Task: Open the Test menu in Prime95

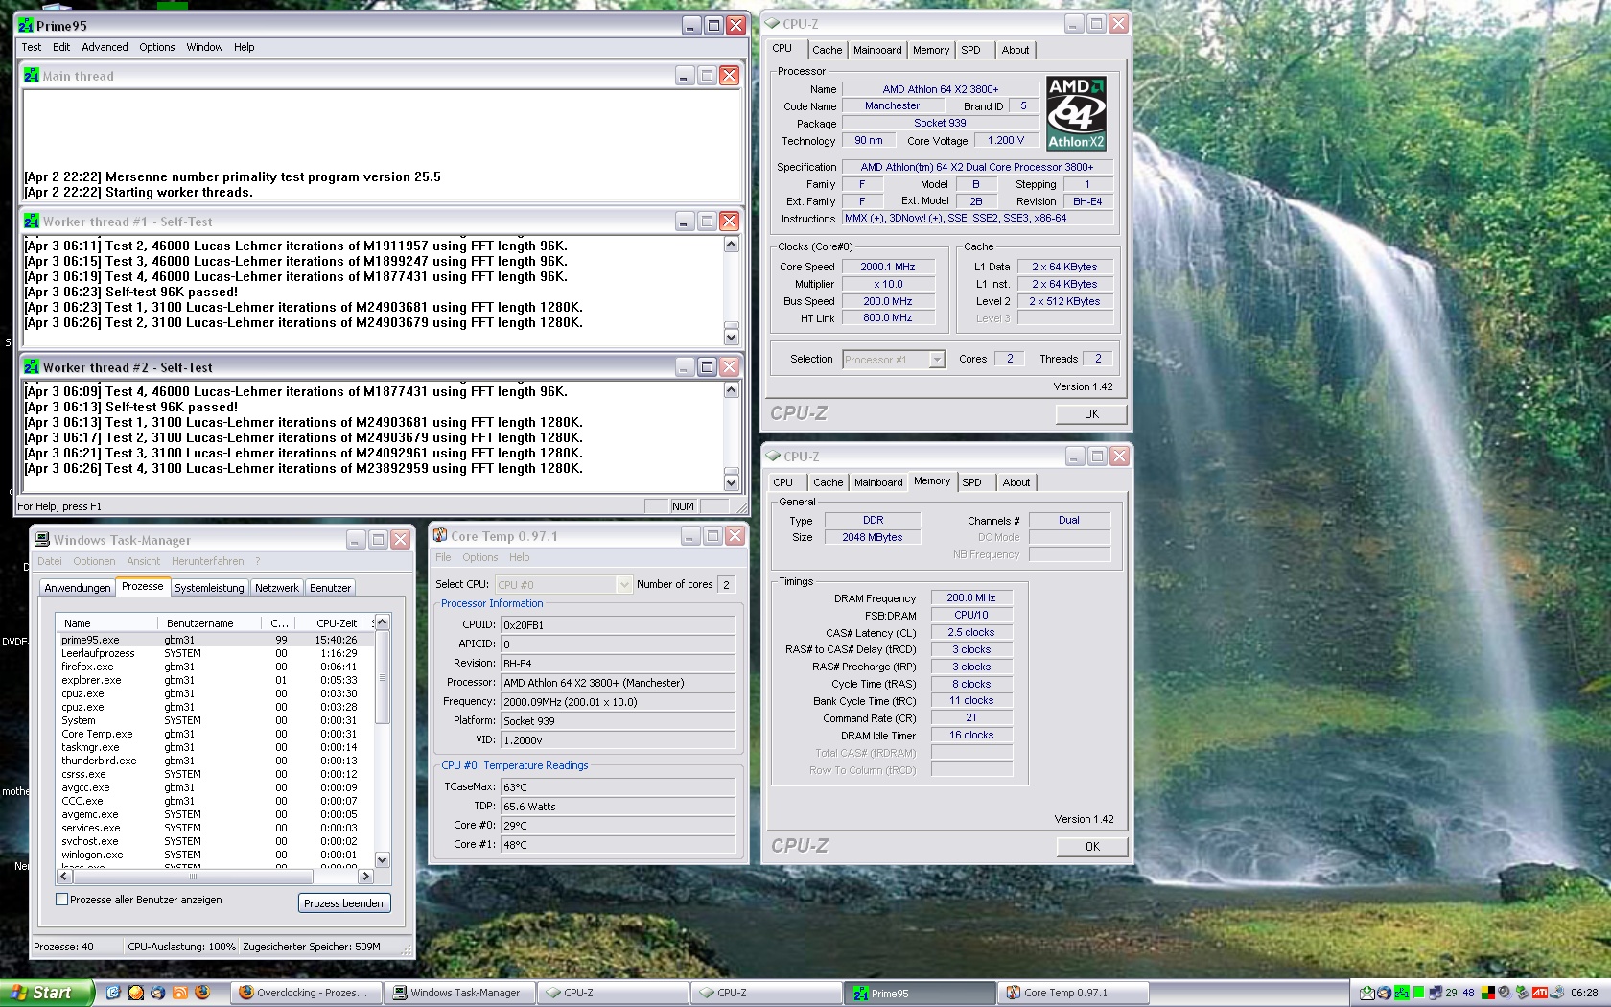Action: (x=32, y=47)
